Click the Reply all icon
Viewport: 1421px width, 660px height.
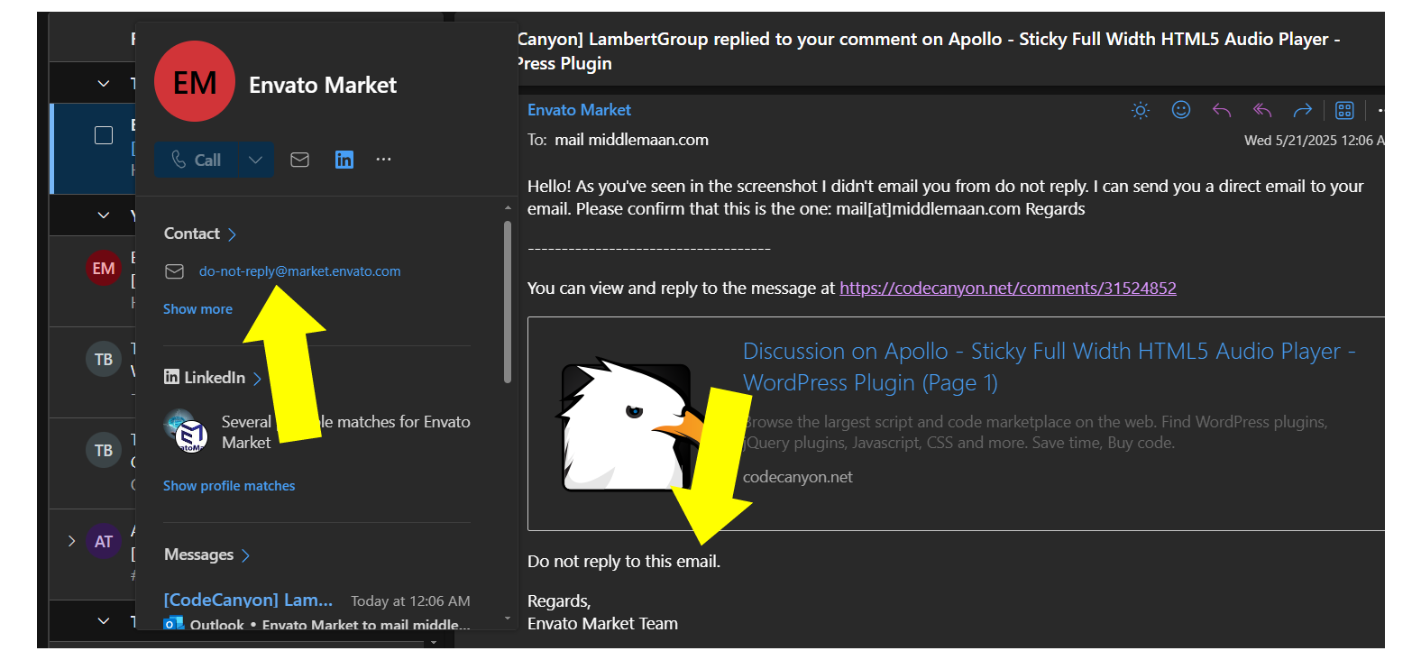click(1262, 110)
